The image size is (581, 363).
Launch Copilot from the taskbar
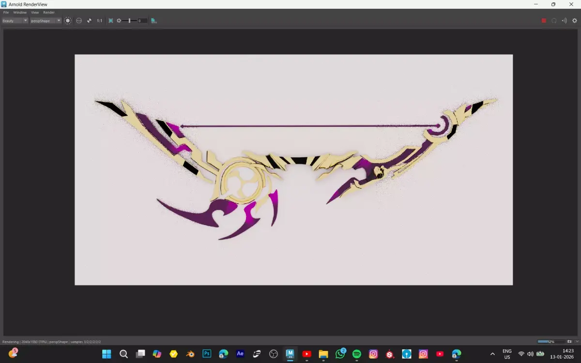157,354
